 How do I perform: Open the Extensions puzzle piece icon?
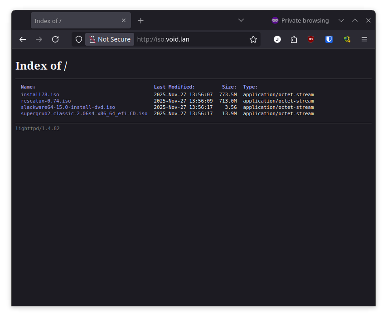click(x=294, y=39)
